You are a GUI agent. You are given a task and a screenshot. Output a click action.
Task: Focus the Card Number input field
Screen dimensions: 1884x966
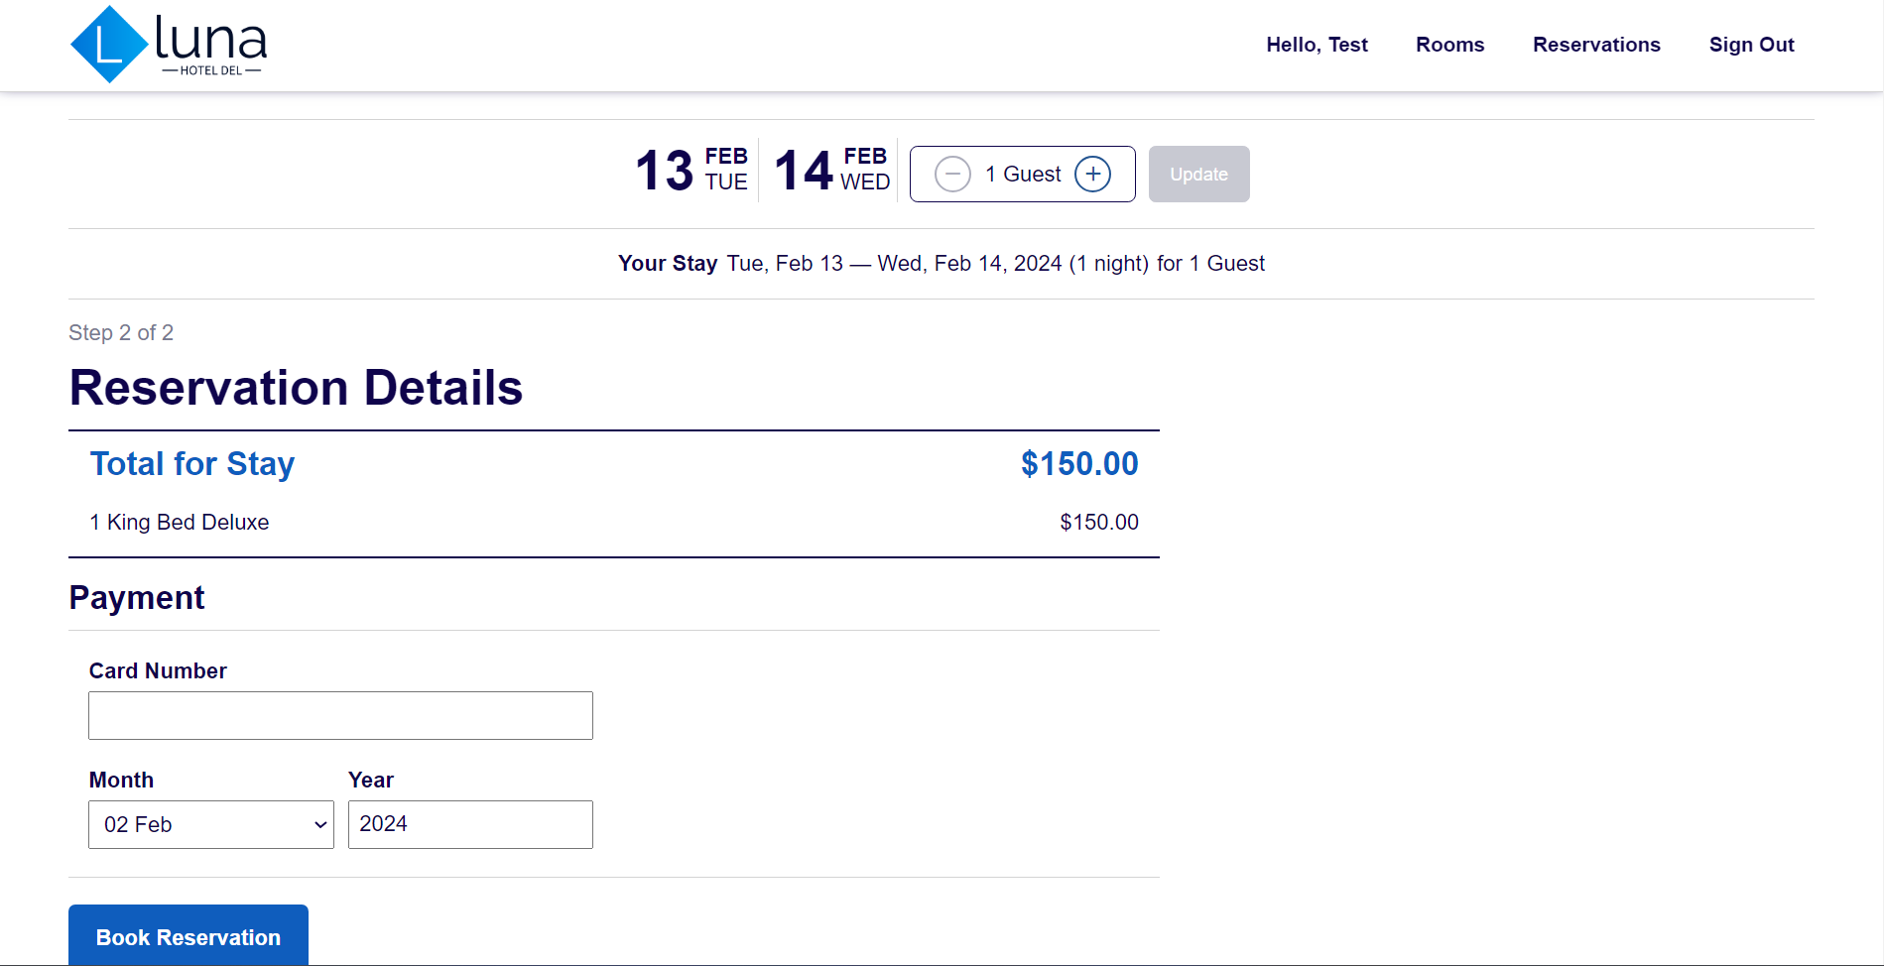[340, 715]
